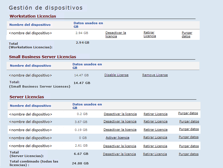
Task: Purgar datos for the 0.19 GB server
Action: point(189,129)
